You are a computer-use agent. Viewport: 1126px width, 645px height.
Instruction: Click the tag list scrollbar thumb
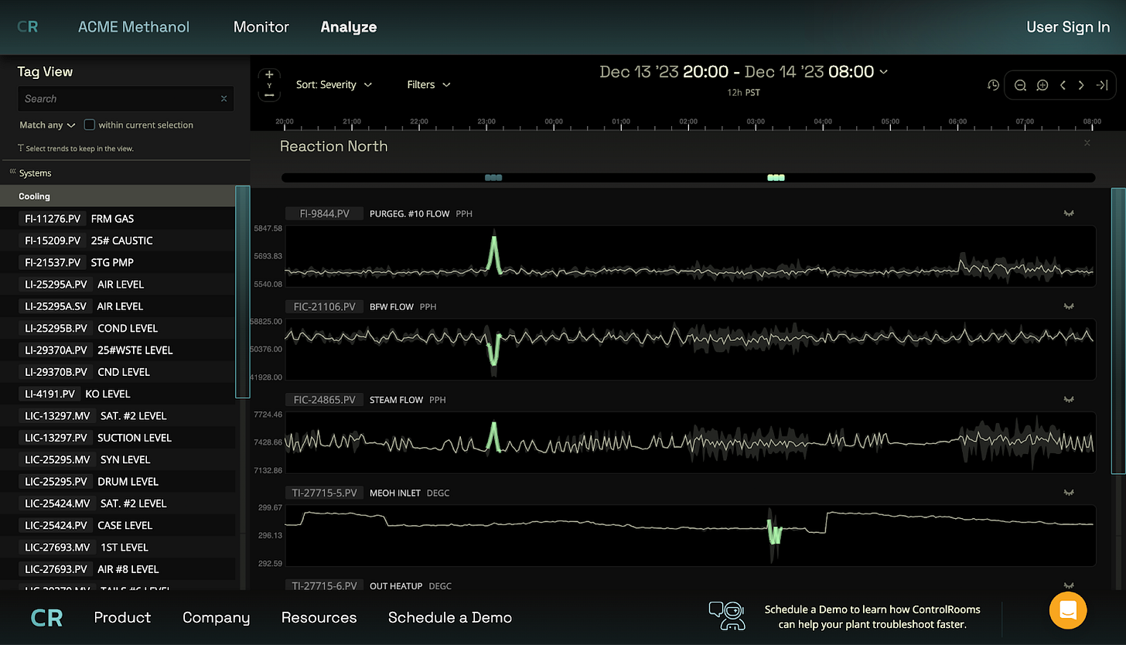tap(242, 292)
